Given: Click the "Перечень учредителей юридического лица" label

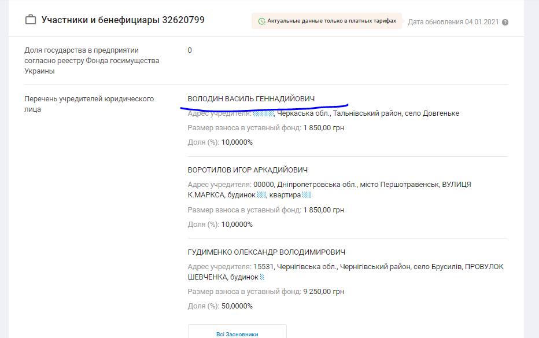Looking at the screenshot, I should click(x=88, y=104).
